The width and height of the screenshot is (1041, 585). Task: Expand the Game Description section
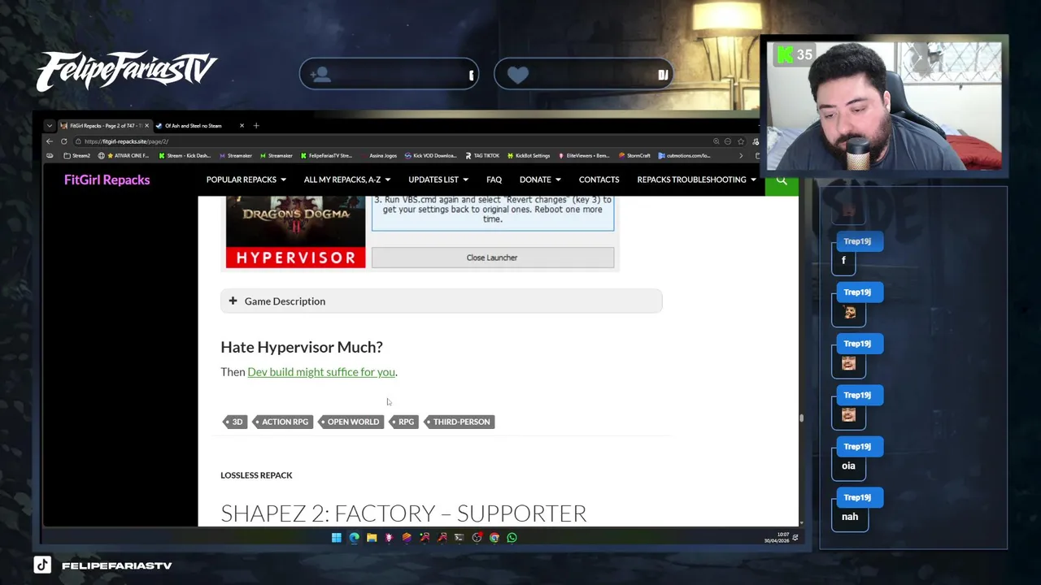(x=441, y=301)
